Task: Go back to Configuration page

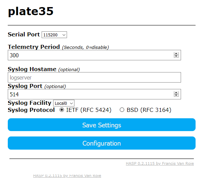Action: tap(102, 143)
